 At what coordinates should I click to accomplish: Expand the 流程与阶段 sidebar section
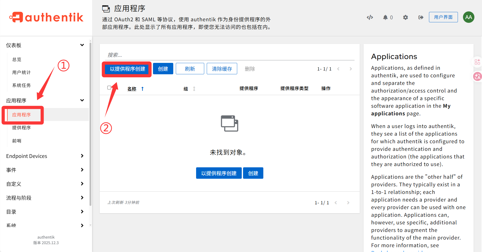pyautogui.click(x=82, y=197)
